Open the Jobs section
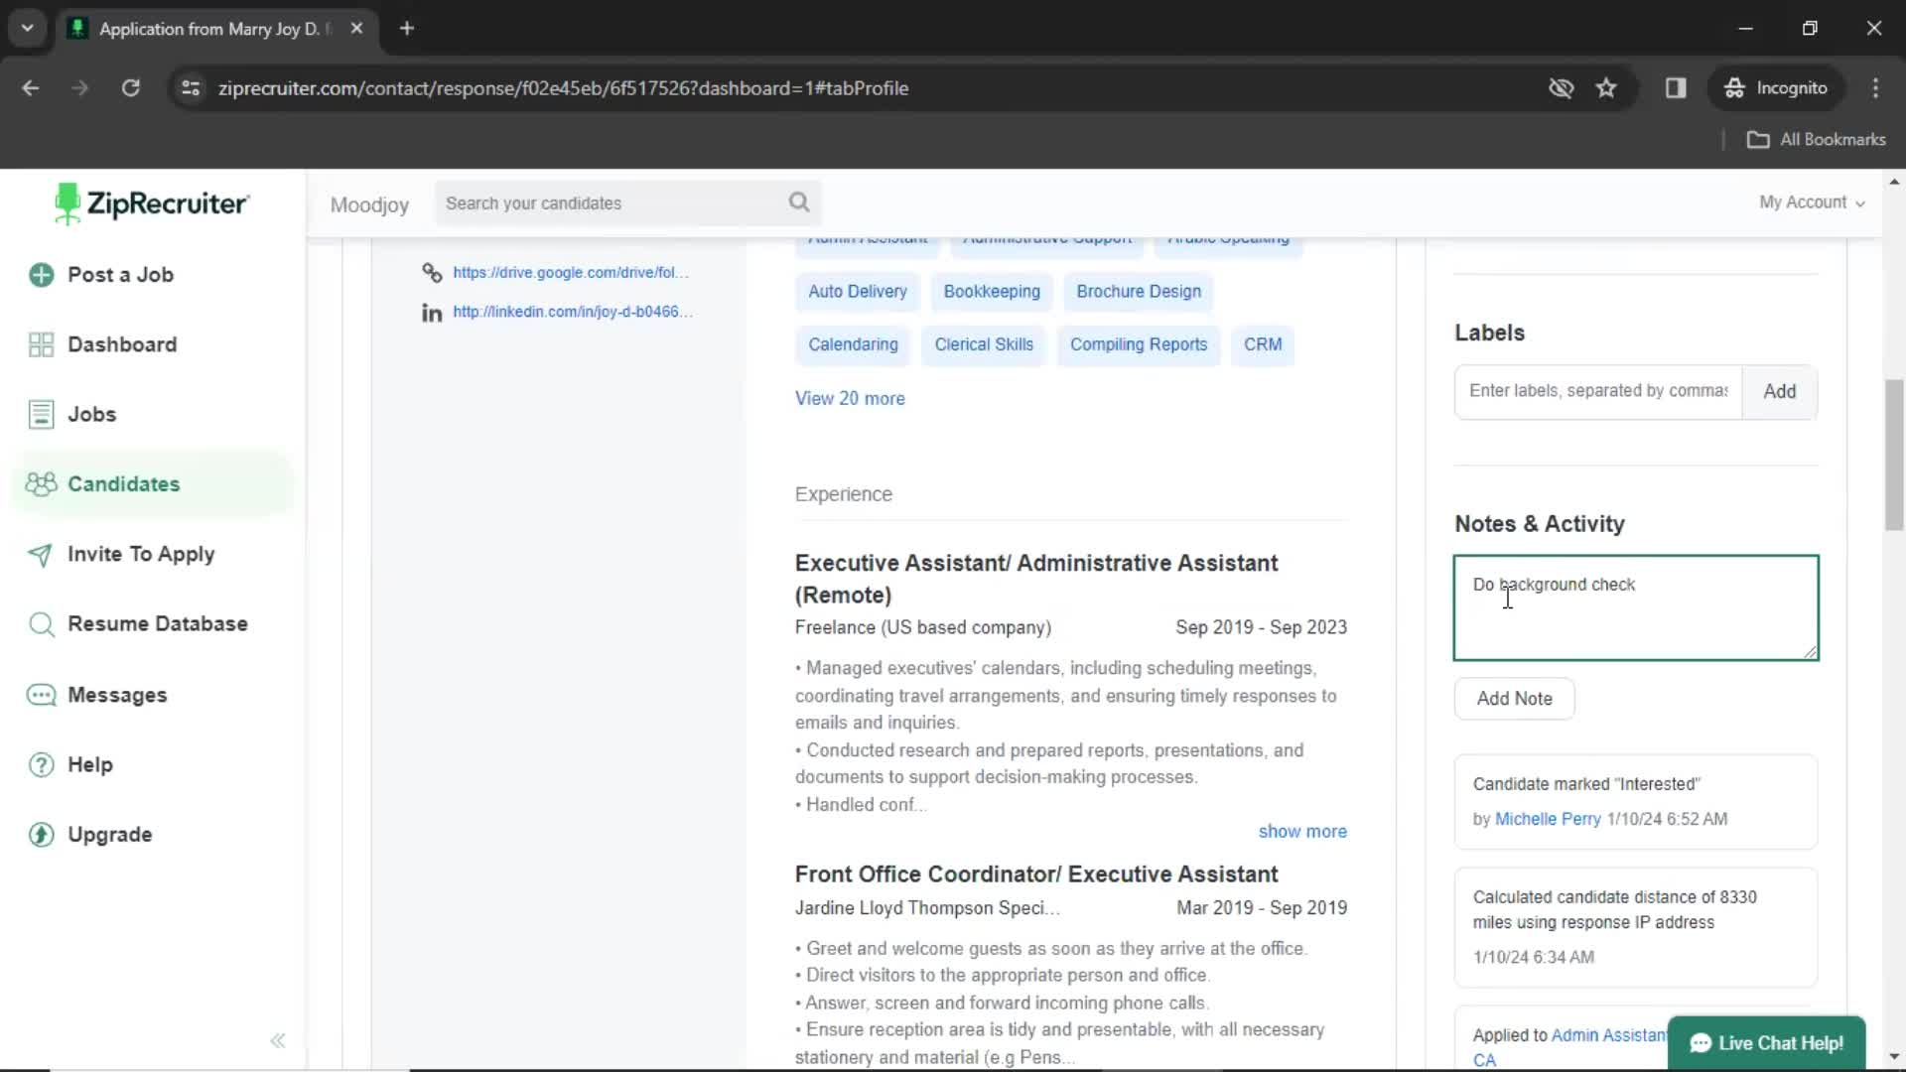 pyautogui.click(x=90, y=414)
